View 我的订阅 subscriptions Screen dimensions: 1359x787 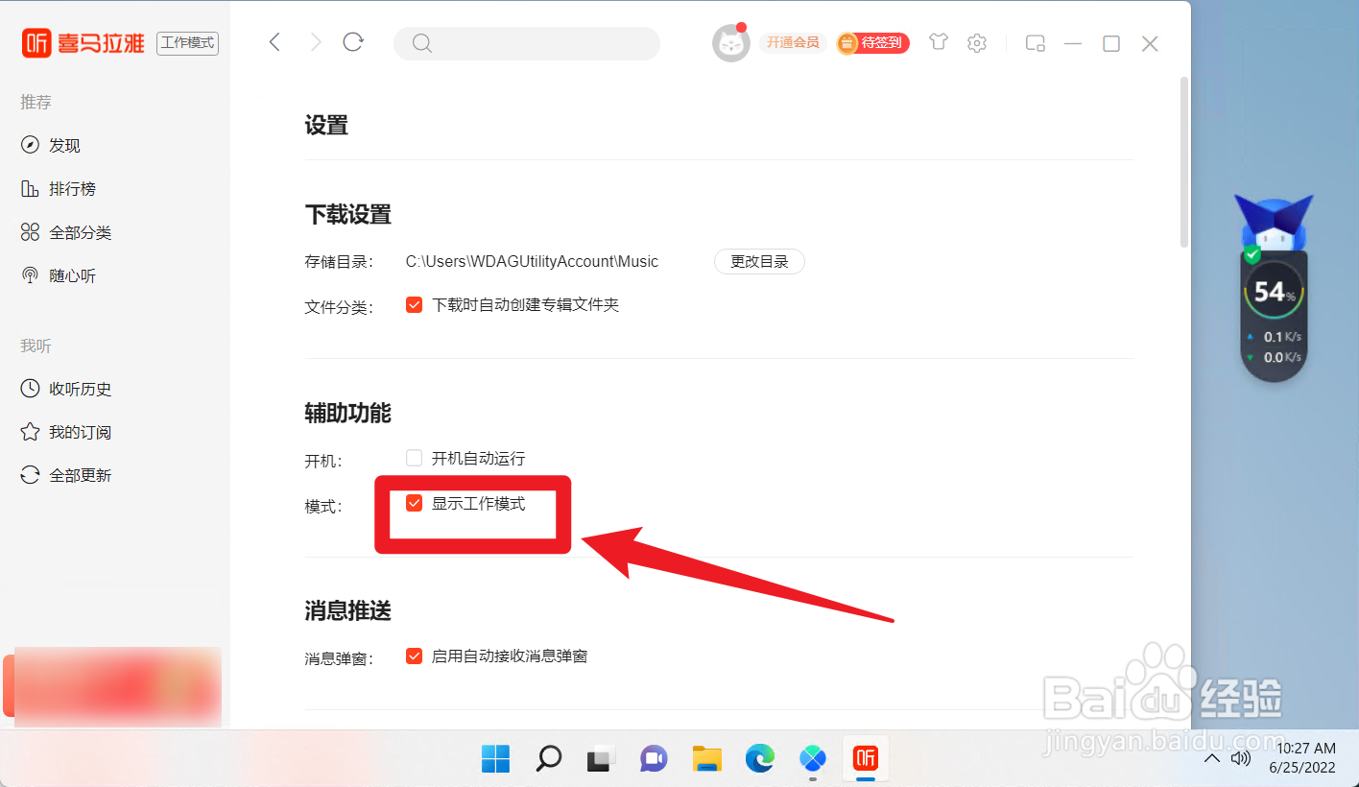point(77,432)
